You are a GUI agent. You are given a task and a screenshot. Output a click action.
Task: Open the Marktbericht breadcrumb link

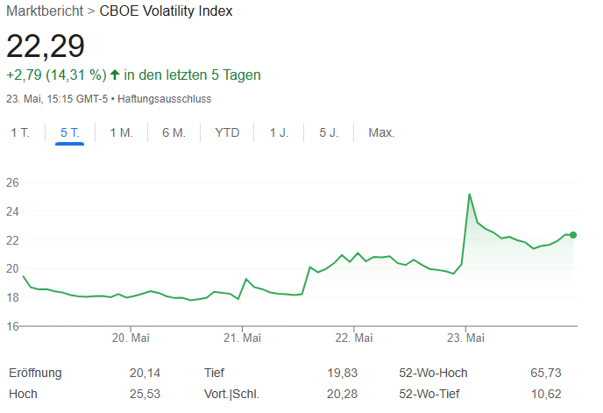44,12
